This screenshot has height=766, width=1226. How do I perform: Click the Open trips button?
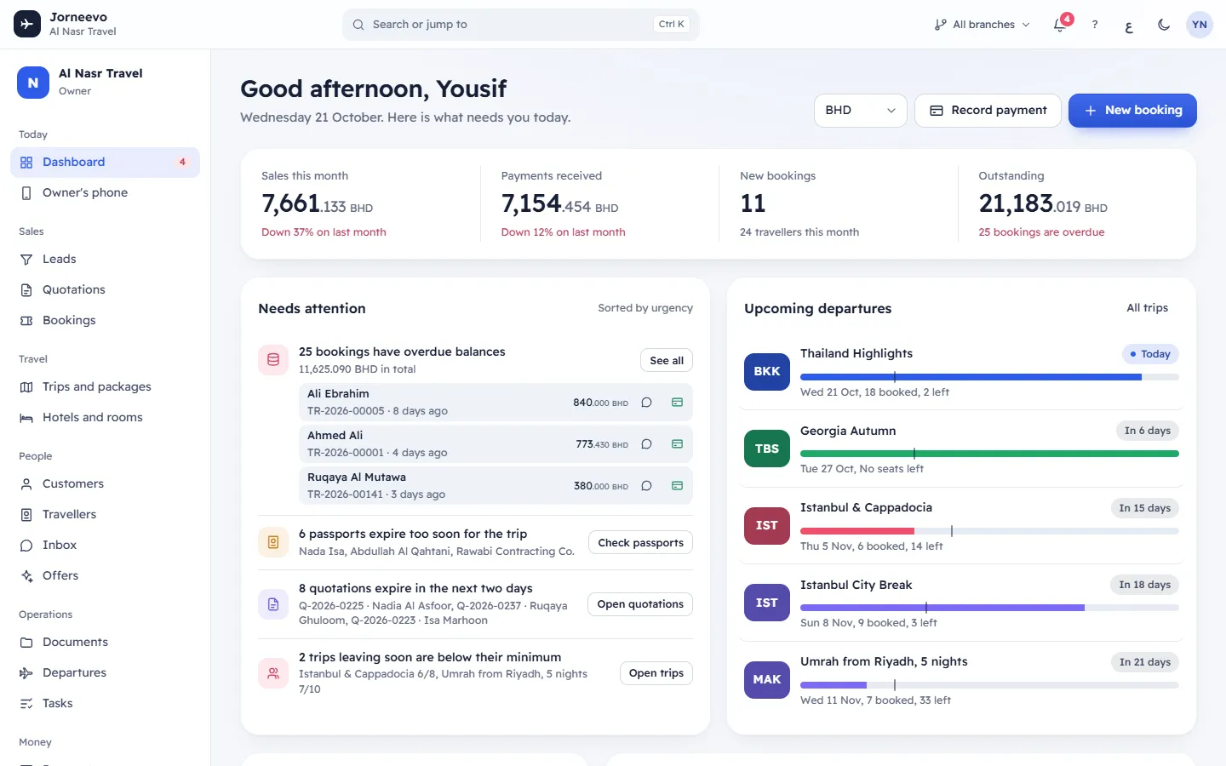(x=656, y=673)
